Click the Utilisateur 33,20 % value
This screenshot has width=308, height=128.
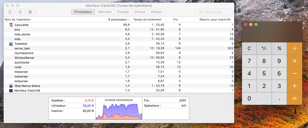pos(88,106)
